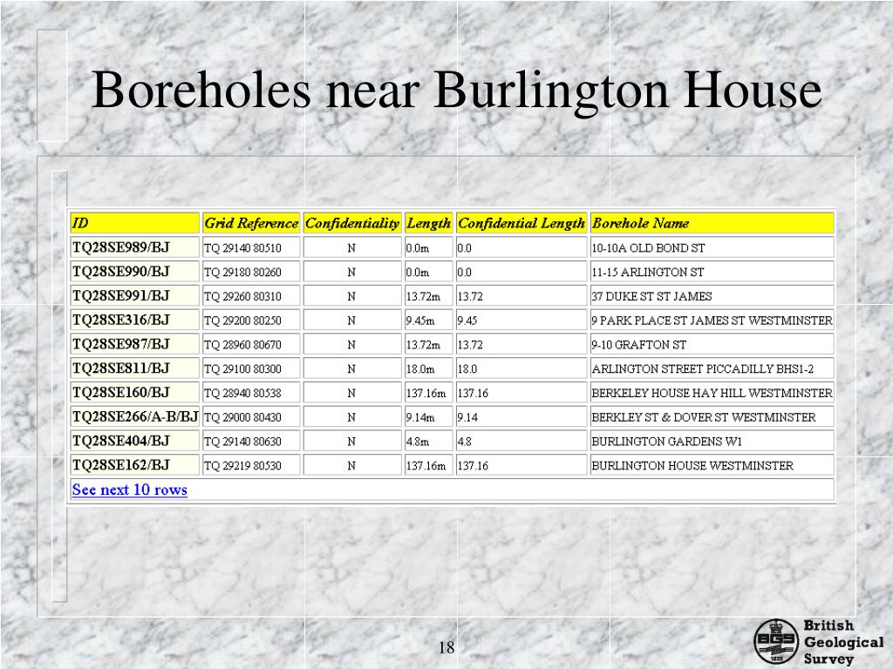Open the 'See next 10 rows' link
The height and width of the screenshot is (669, 893).
tap(129, 490)
